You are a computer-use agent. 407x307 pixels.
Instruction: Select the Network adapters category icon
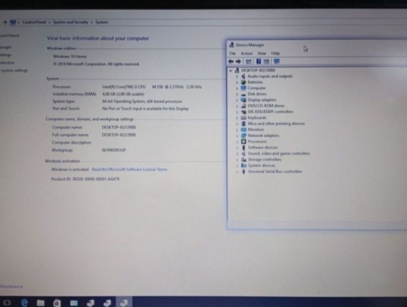[243, 136]
